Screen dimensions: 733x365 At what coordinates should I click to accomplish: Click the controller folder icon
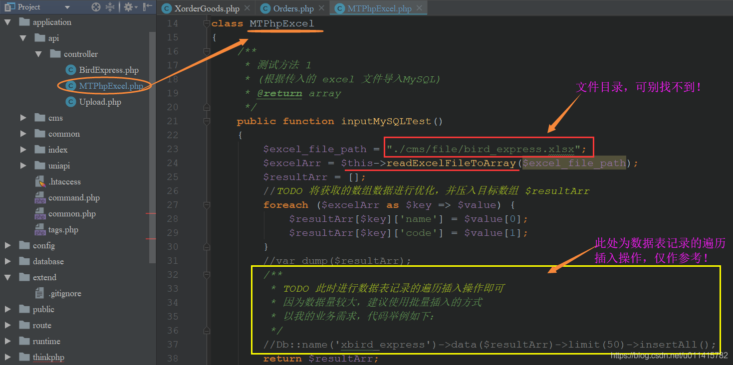coord(55,54)
